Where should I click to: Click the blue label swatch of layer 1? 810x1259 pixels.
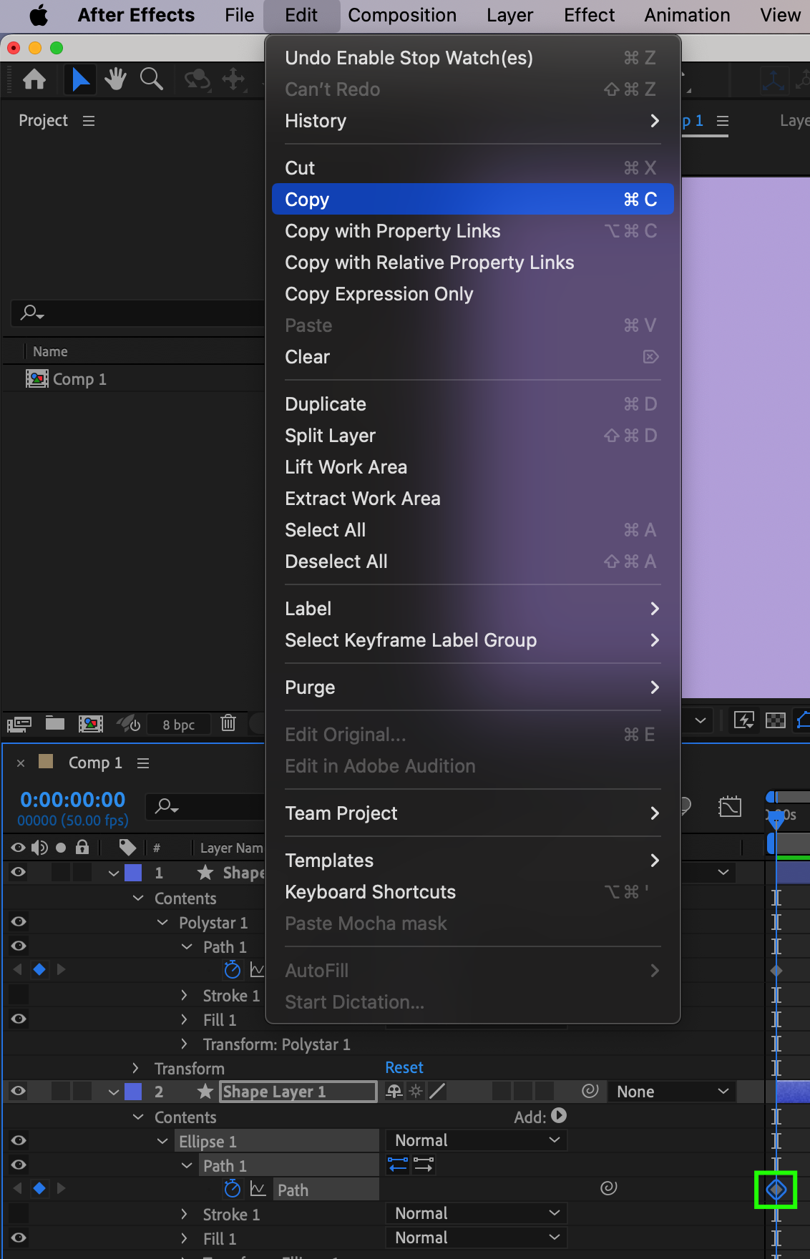coord(133,873)
